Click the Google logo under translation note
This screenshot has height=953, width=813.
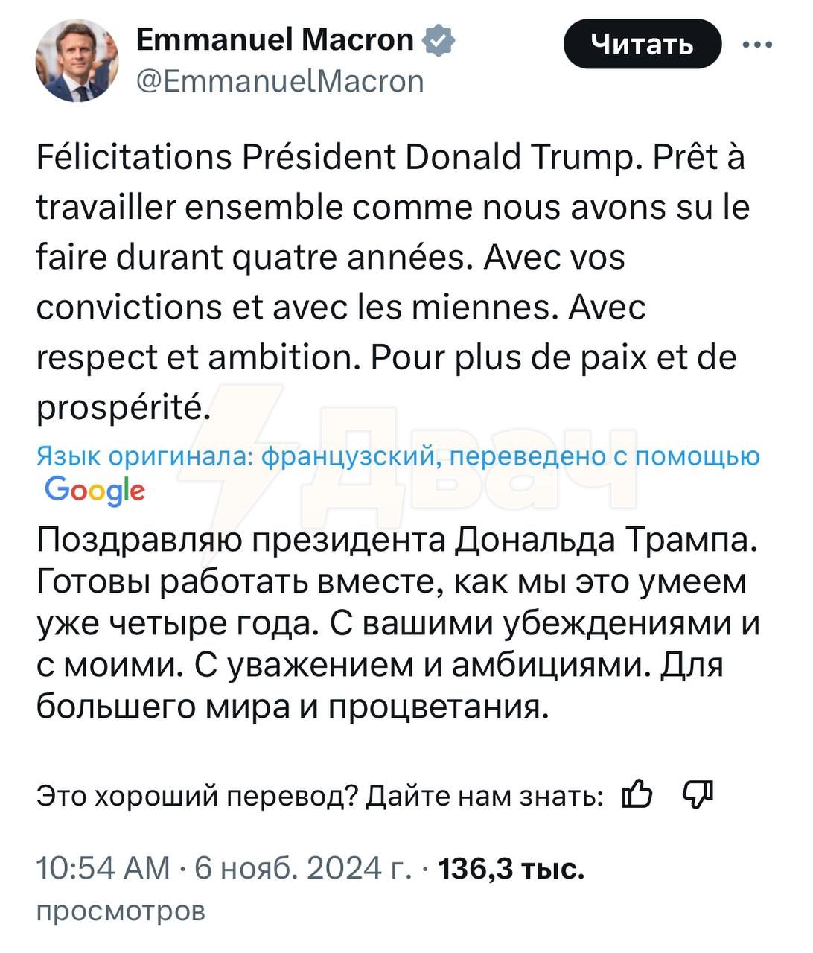pyautogui.click(x=95, y=491)
